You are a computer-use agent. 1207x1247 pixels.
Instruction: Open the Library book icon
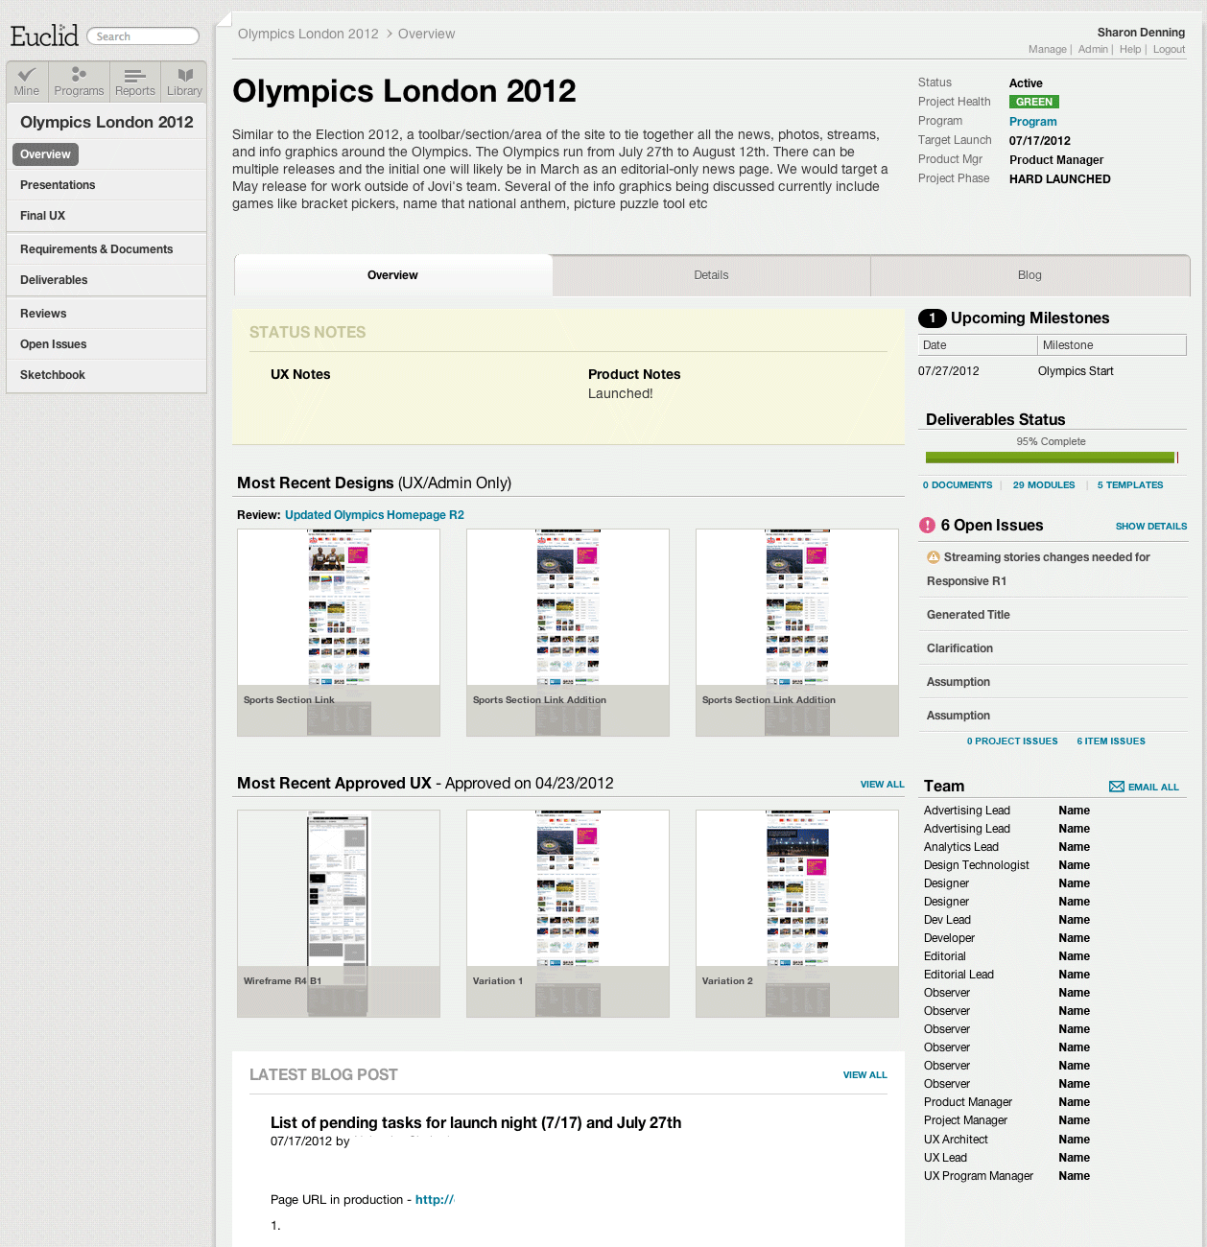(184, 82)
